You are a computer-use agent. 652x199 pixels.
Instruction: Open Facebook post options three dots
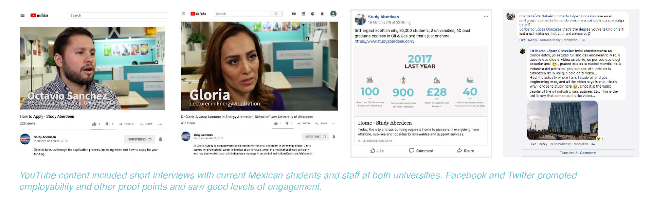click(486, 16)
